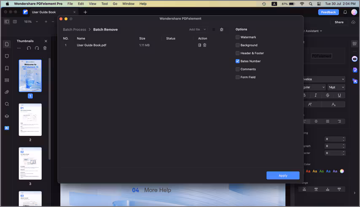Click the list view icon beside Add file
This screenshot has width=360, height=207.
[214, 30]
